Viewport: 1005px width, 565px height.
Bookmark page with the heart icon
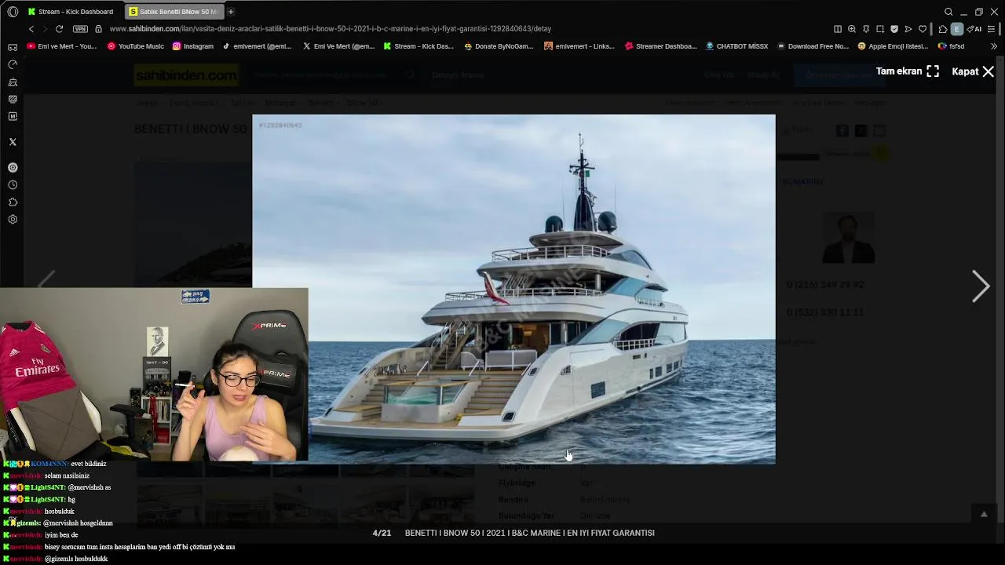(923, 29)
